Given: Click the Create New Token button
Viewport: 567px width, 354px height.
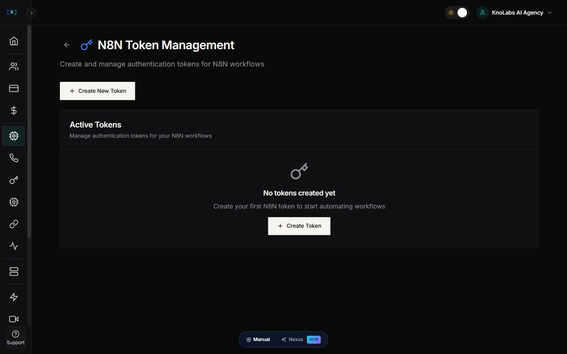Looking at the screenshot, I should [x=97, y=91].
